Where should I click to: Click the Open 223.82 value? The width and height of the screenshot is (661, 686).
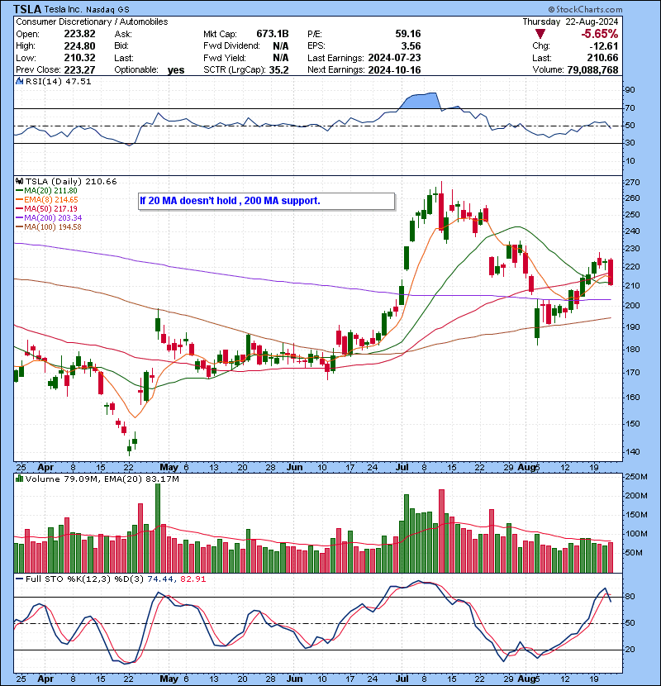click(79, 34)
